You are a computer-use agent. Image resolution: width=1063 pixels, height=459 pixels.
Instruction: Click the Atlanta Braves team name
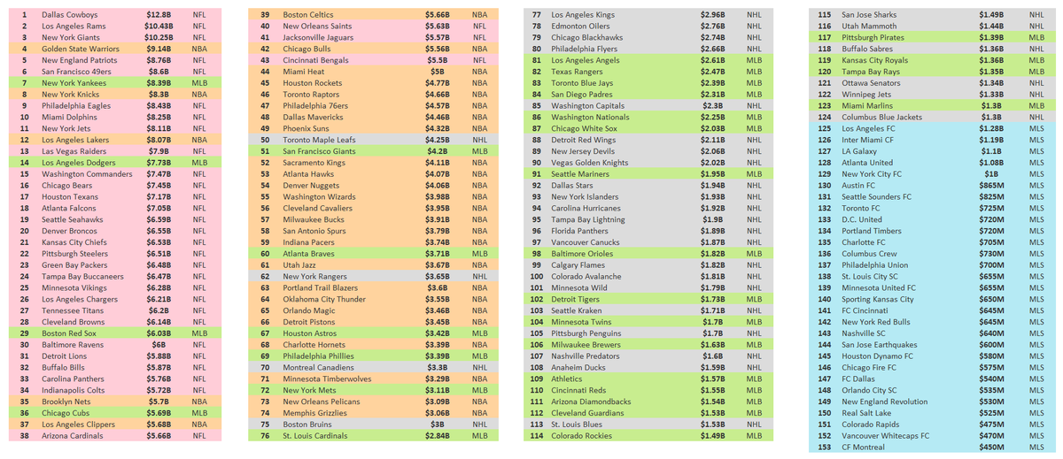coord(310,253)
